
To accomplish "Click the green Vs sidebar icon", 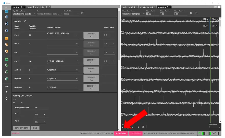I will [x=7, y=59].
